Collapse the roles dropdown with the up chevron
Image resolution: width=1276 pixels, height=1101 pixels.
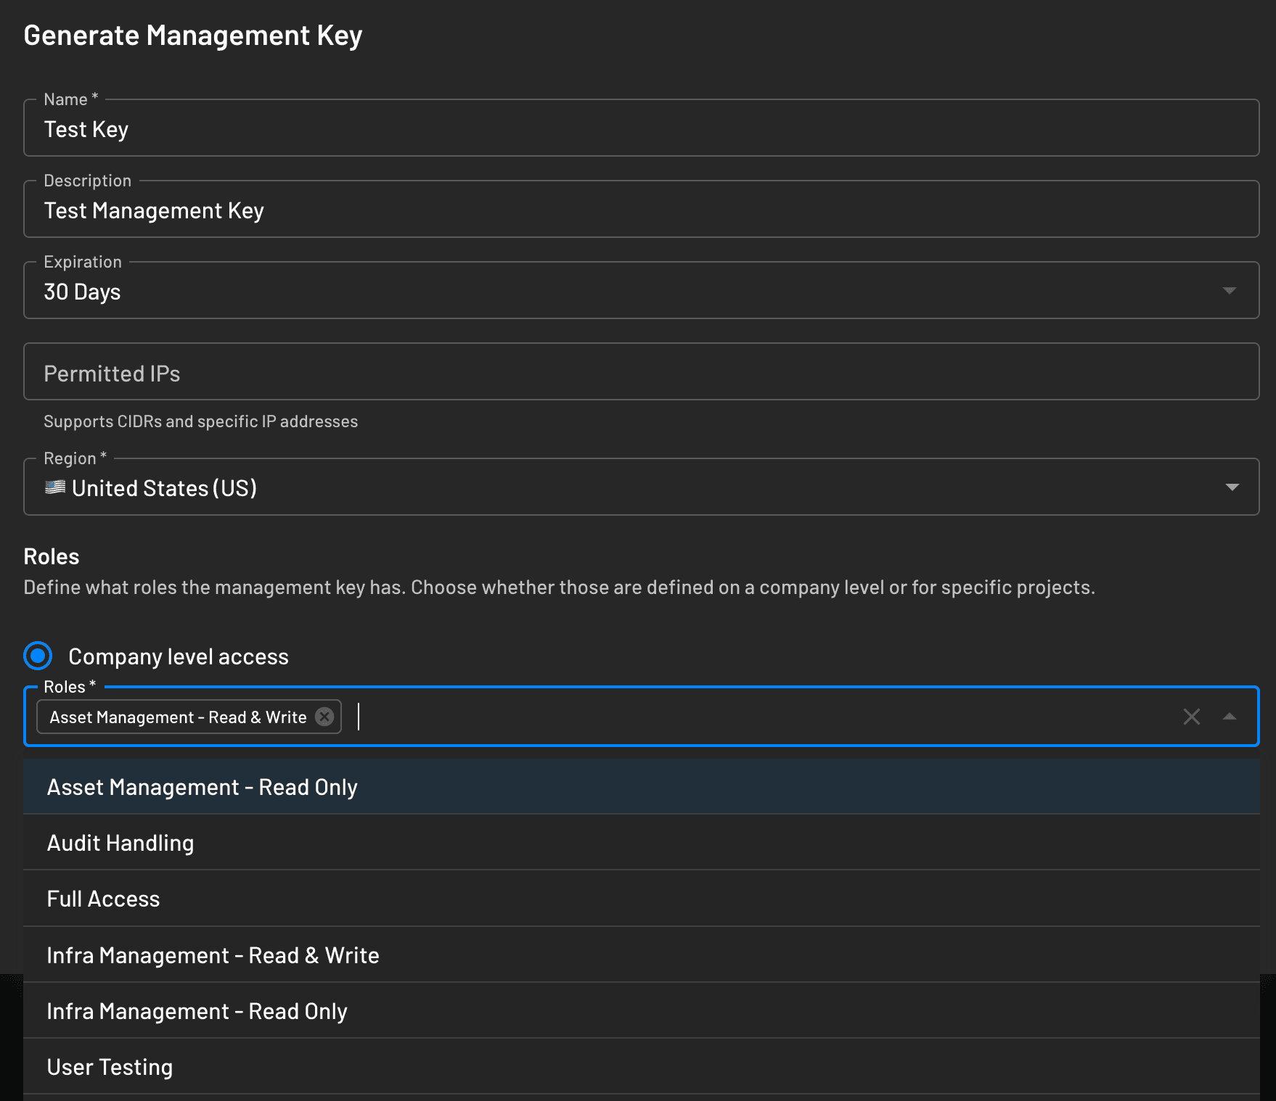click(1230, 717)
